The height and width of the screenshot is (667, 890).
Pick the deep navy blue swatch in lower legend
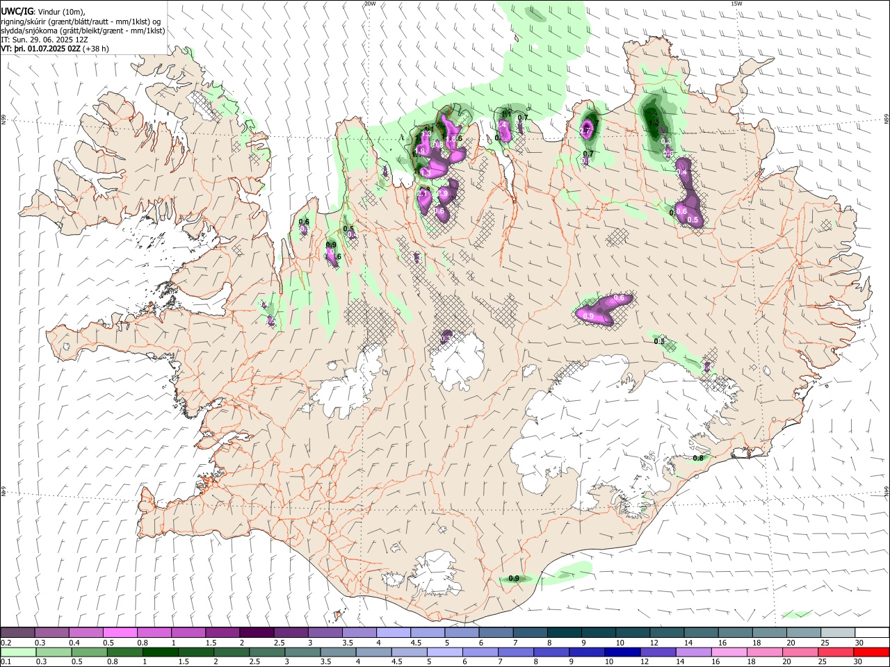622,652
